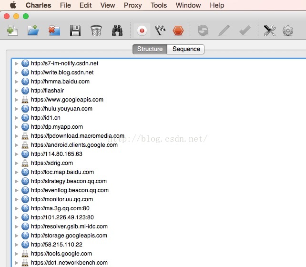The image size is (306, 267).
Task: Open the View menu
Action: pos(108,5)
